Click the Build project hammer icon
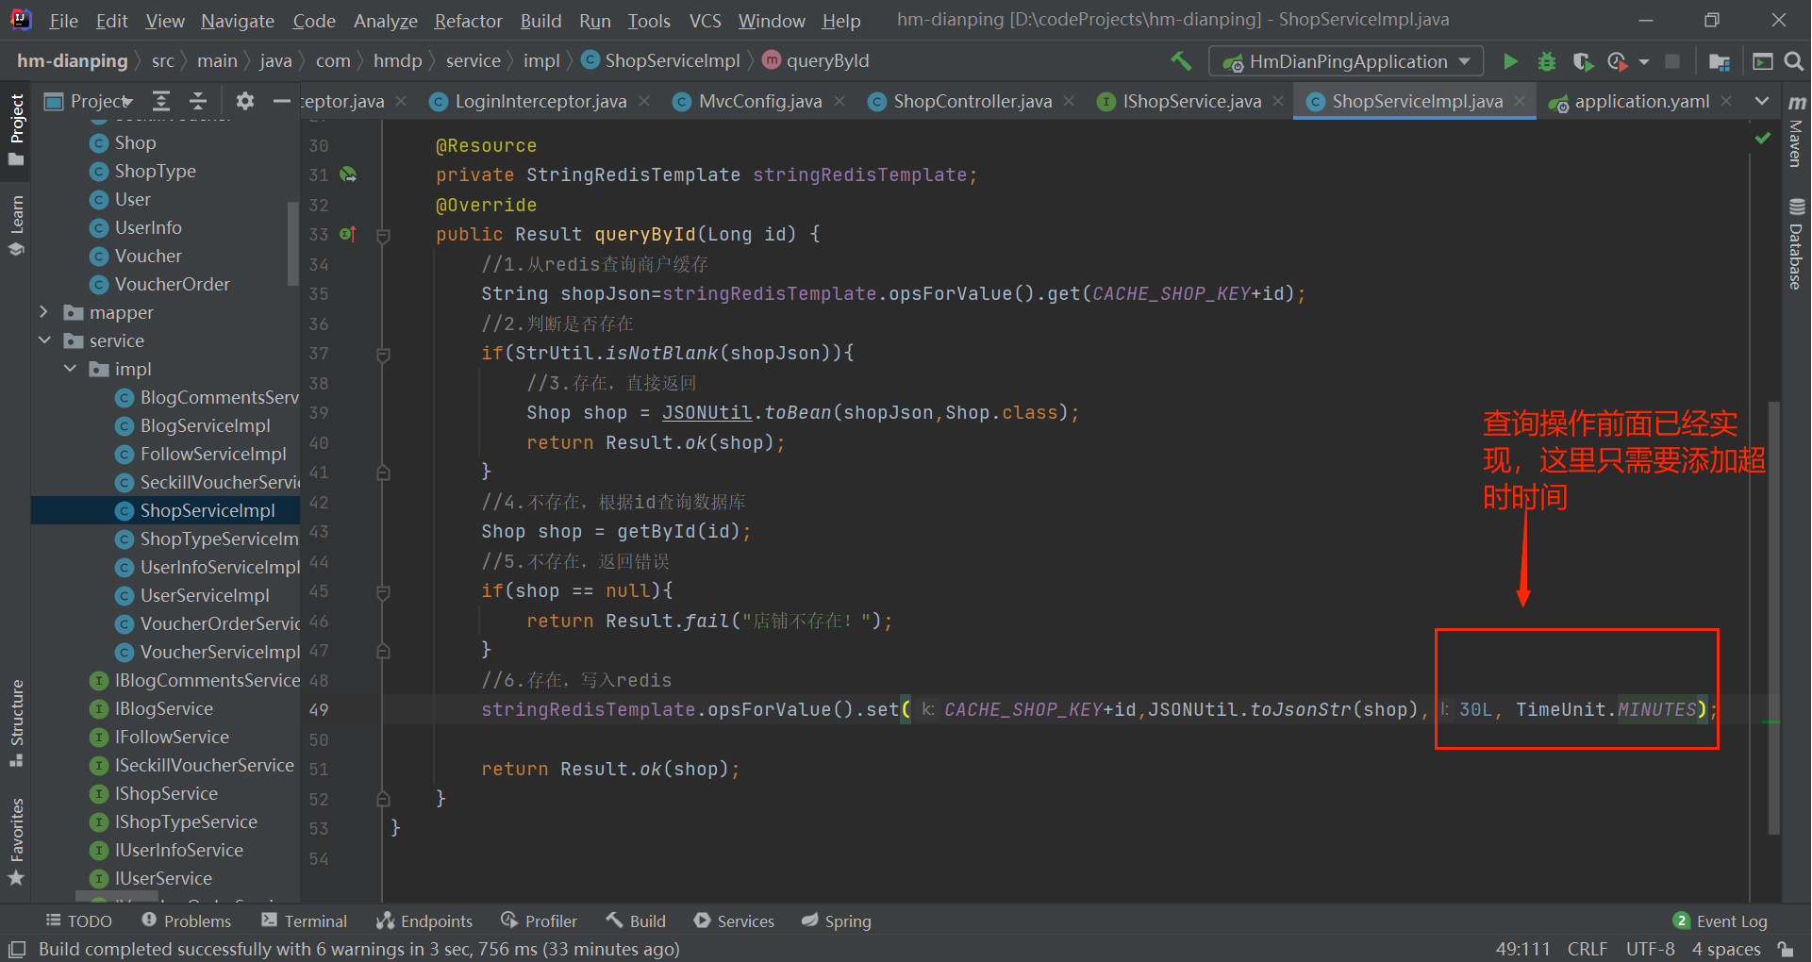1812x962 pixels. 1181,61
